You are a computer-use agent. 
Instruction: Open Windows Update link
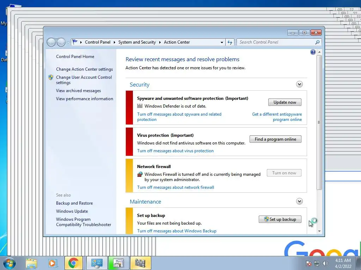pyautogui.click(x=72, y=211)
